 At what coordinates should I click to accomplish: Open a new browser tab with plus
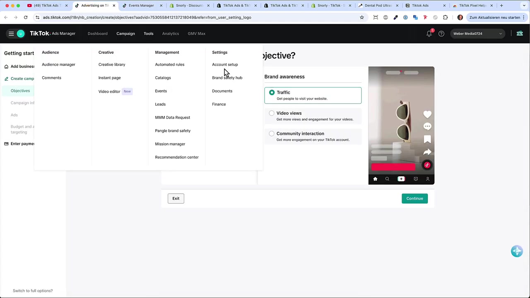501,5
